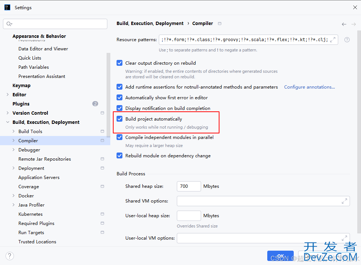
Task: Click the help question mark icon at bottom left
Action: tap(10, 256)
